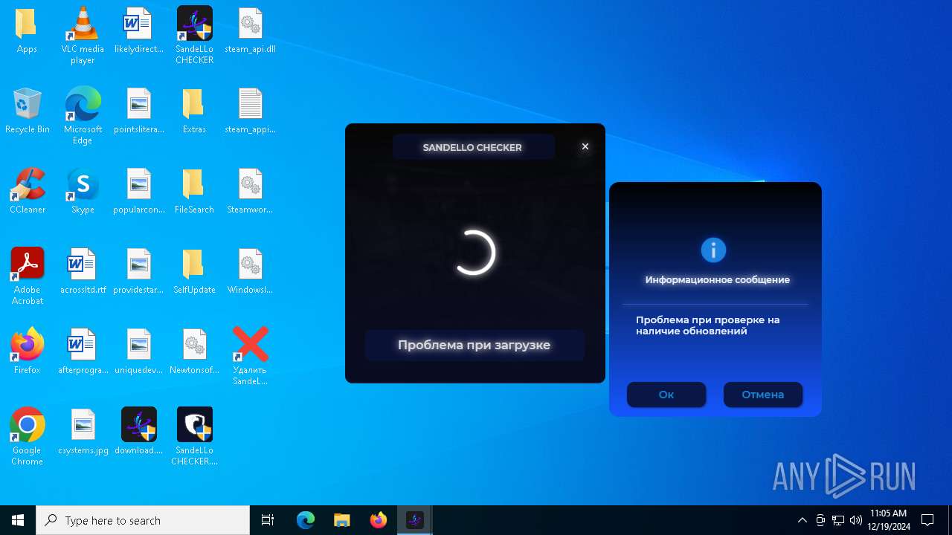The image size is (952, 535).
Task: Open Edge from the taskbar
Action: (306, 520)
